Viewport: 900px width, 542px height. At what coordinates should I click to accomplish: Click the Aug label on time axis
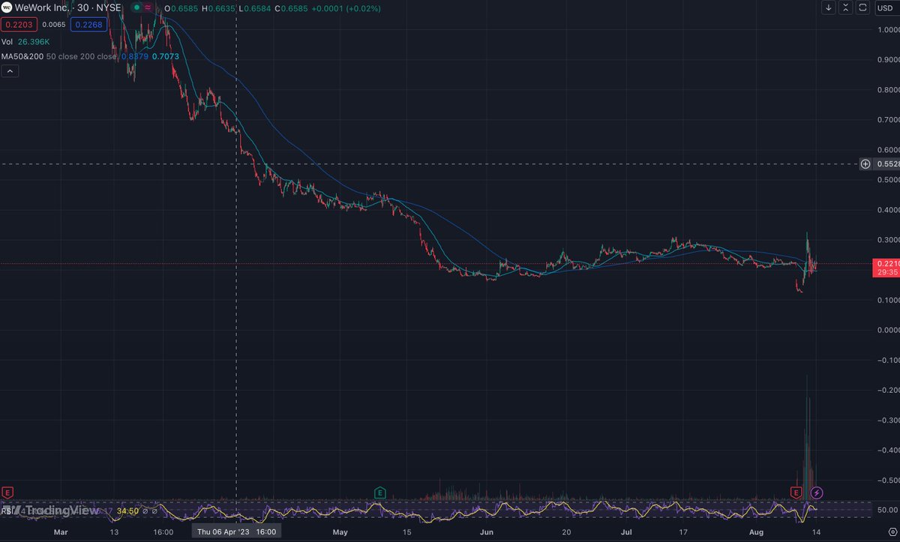(x=756, y=532)
